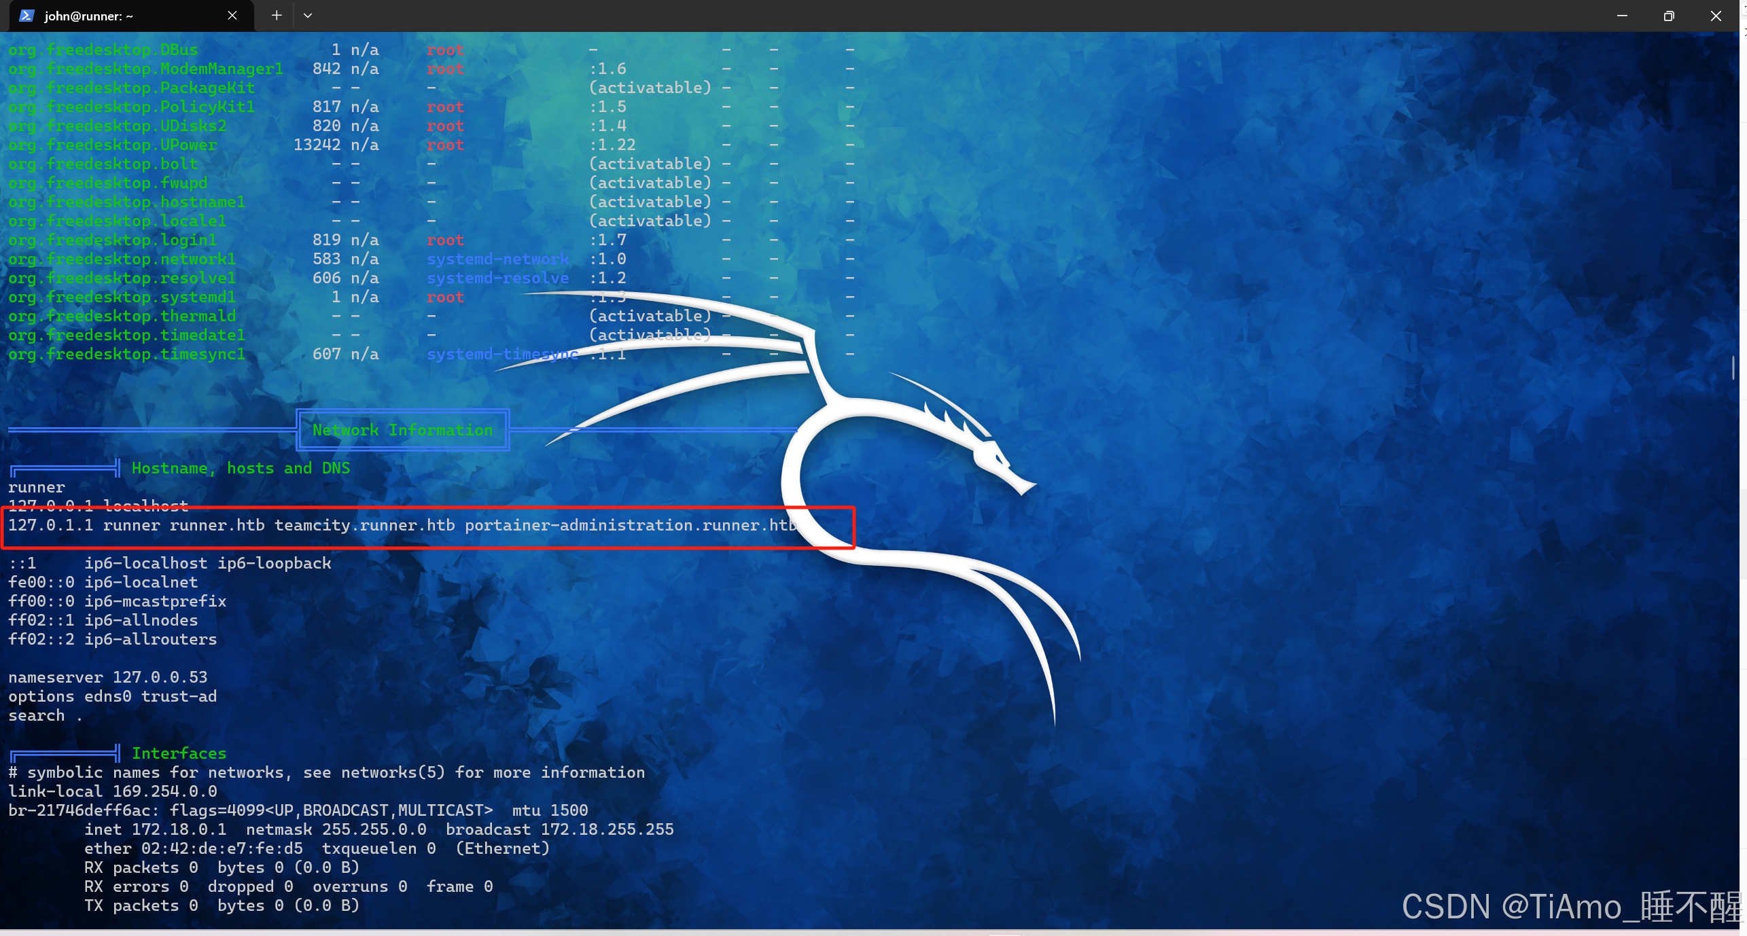Click 'inet 172.18.0.1' address
Viewport: 1747px width, 936px height.
tap(156, 829)
